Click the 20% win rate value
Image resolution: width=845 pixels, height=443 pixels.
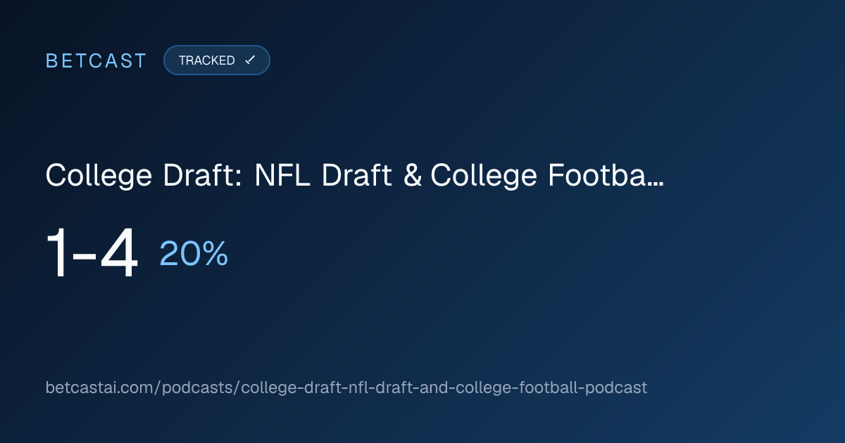click(x=194, y=254)
